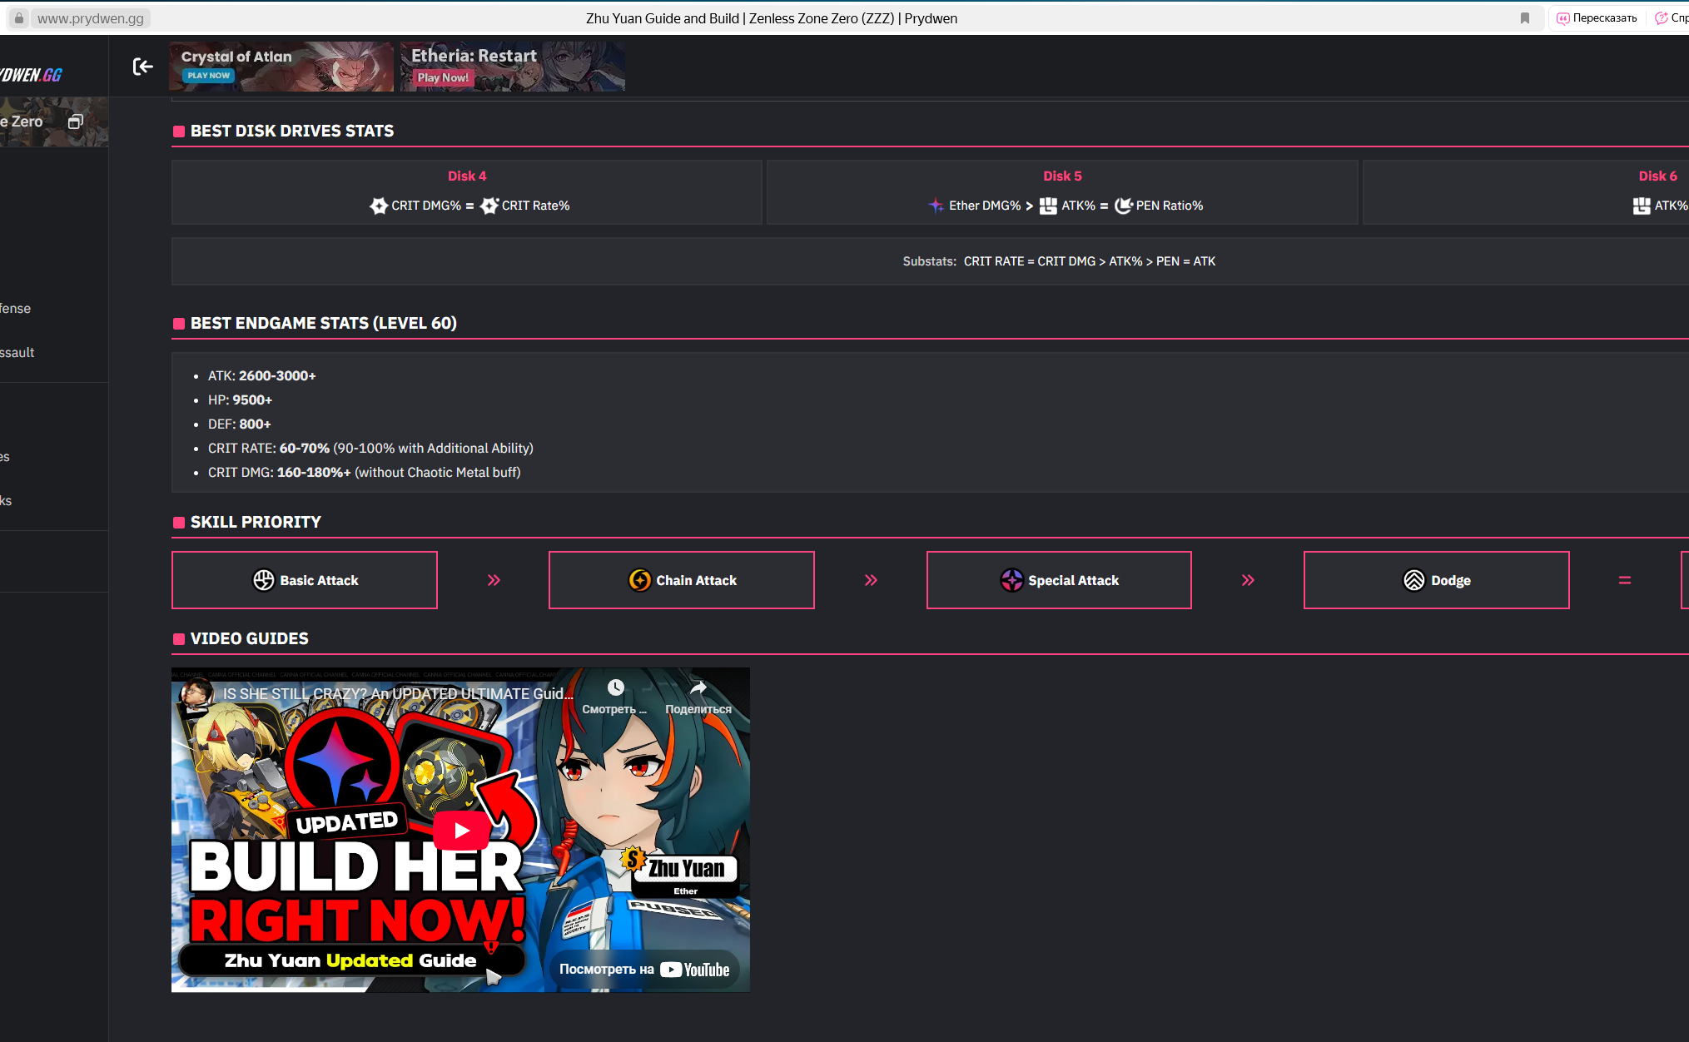1689x1042 pixels.
Task: Click the Пересказать browser button
Action: click(x=1597, y=18)
